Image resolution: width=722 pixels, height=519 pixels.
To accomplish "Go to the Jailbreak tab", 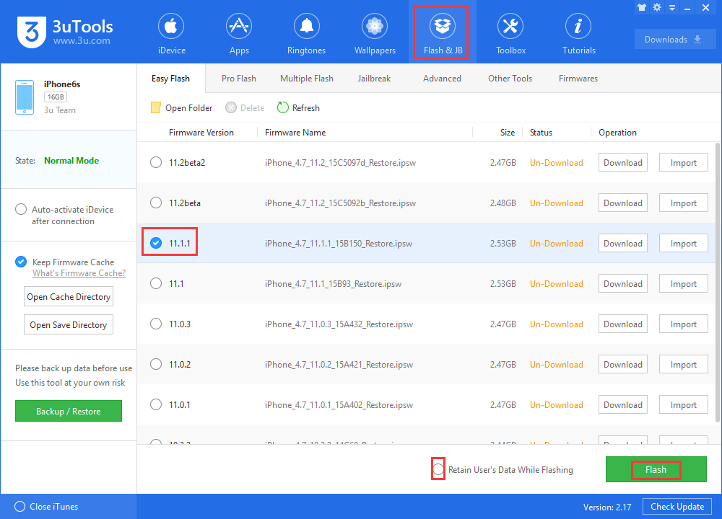I will [x=374, y=79].
